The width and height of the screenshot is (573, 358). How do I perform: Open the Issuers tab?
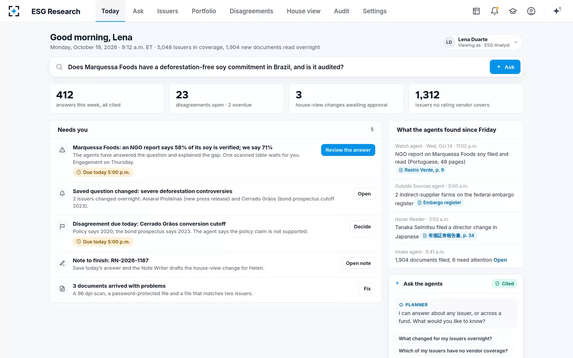point(168,11)
